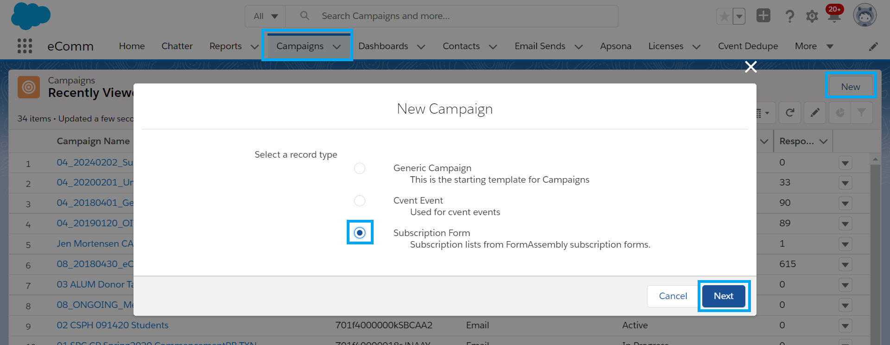Open the Help question mark icon
Image resolution: width=890 pixels, height=345 pixels.
(789, 16)
